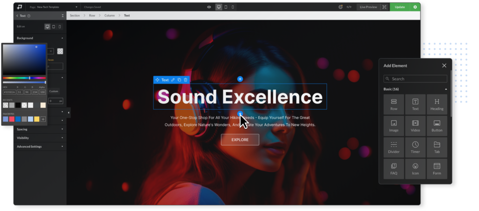Toggle the fullscreen expand icon
This screenshot has width=479, height=211.
[385, 7]
